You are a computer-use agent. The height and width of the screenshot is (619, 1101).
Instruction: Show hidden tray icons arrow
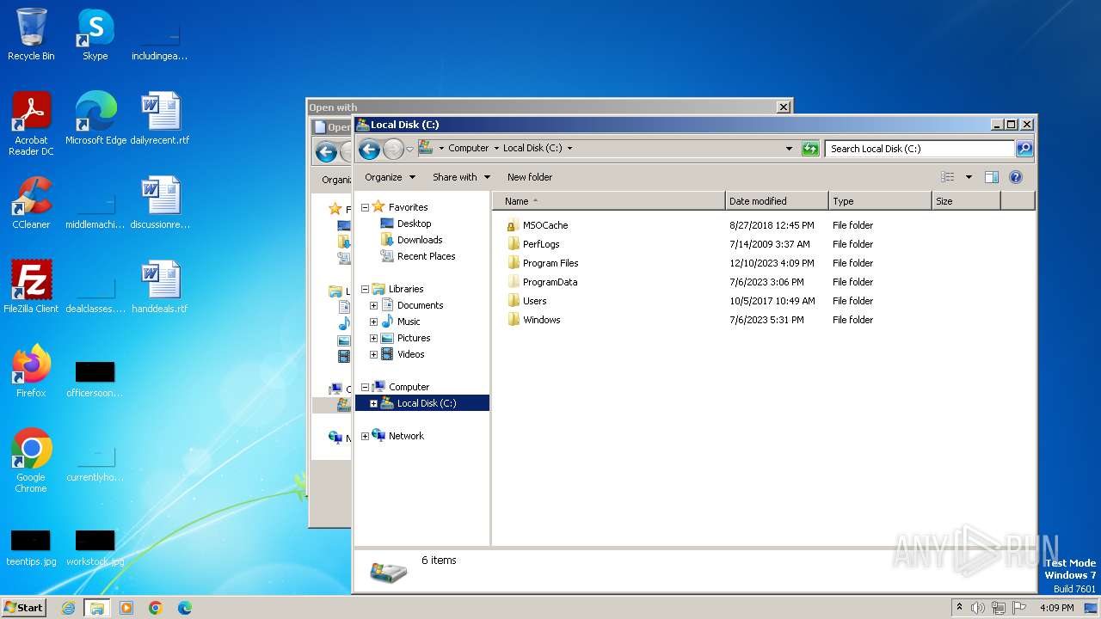959,608
